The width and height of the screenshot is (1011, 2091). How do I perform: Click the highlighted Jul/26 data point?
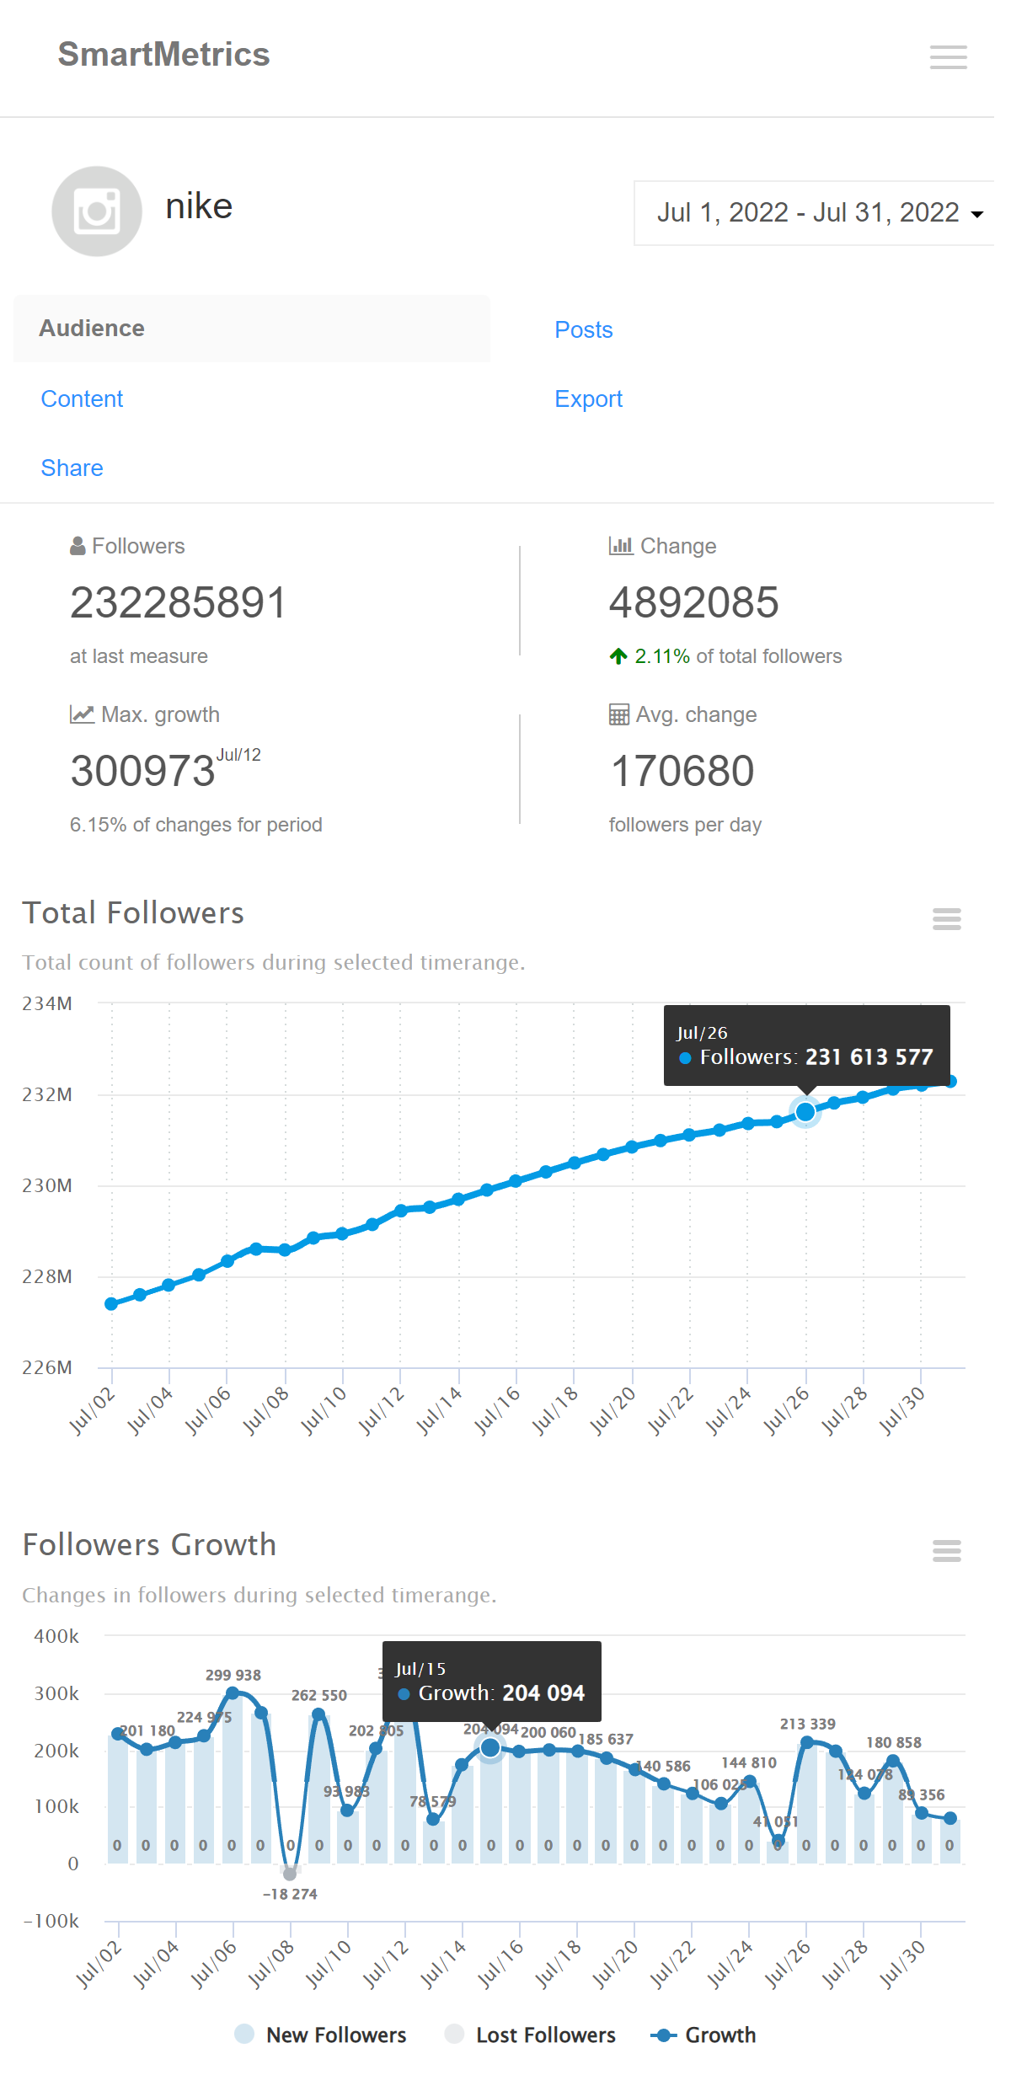tap(805, 1112)
